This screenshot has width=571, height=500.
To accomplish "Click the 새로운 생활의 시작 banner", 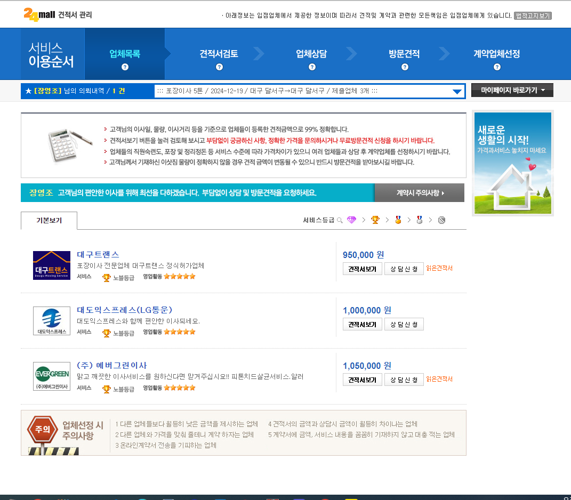I will click(512, 163).
